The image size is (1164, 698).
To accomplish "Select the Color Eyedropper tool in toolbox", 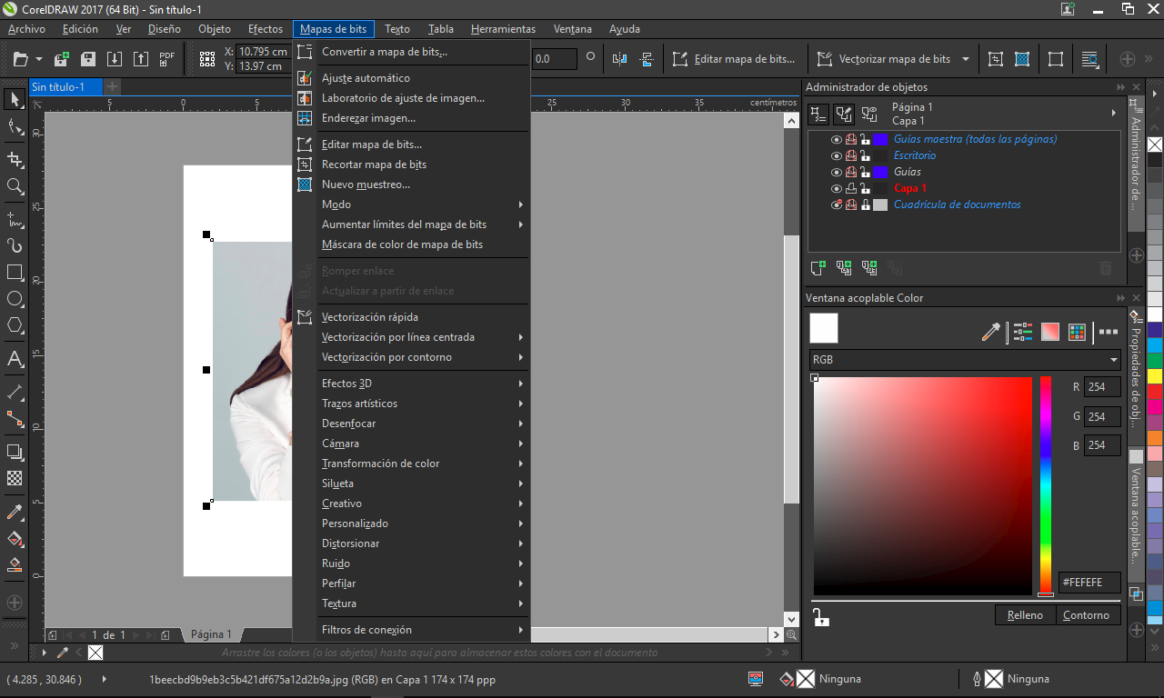I will point(15,512).
